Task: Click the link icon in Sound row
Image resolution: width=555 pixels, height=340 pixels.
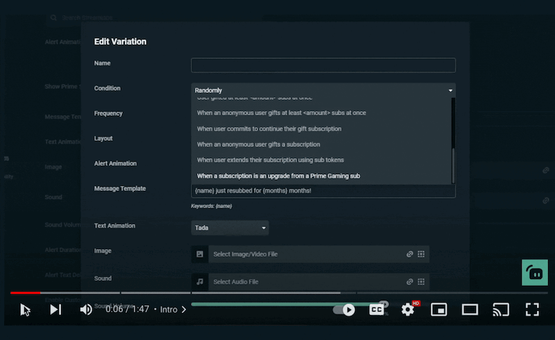Action: pyautogui.click(x=409, y=282)
